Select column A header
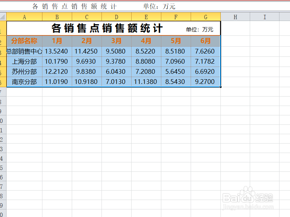 (x=24, y=17)
